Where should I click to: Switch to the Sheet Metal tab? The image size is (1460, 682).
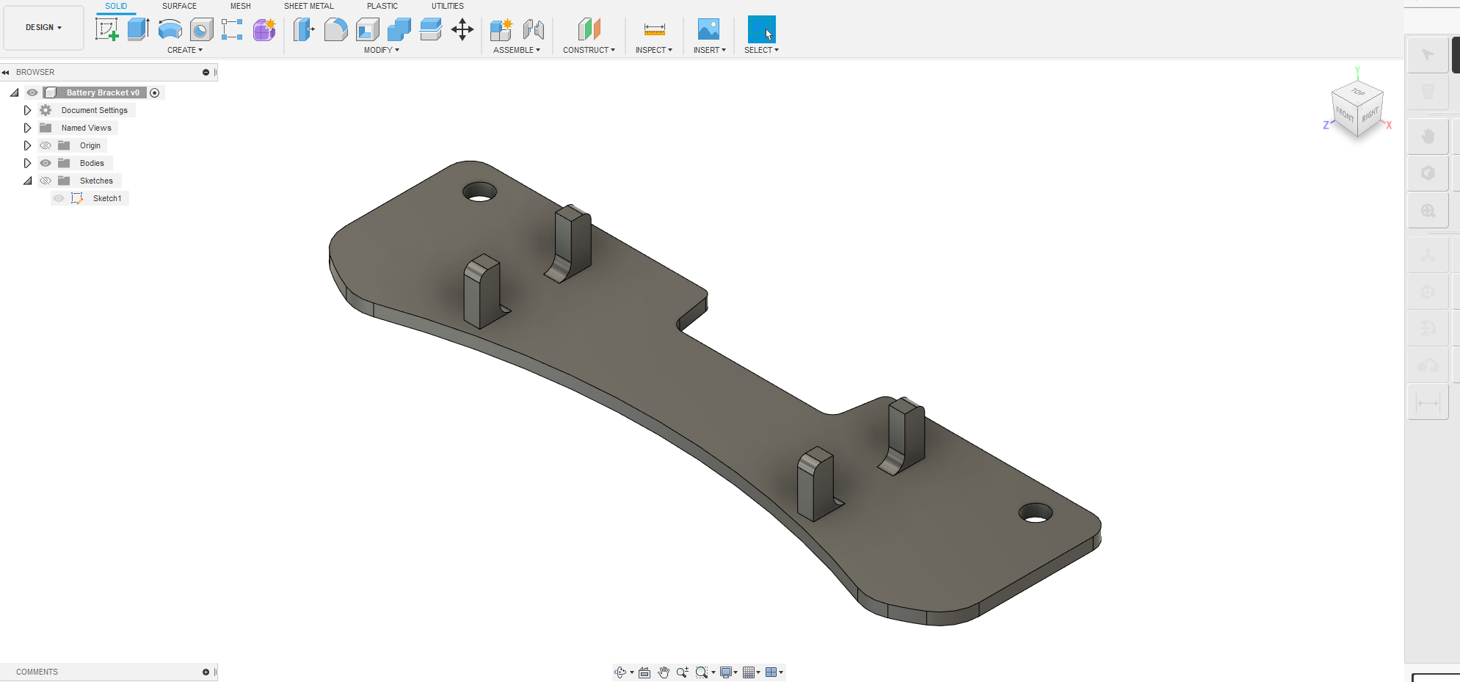(x=308, y=6)
